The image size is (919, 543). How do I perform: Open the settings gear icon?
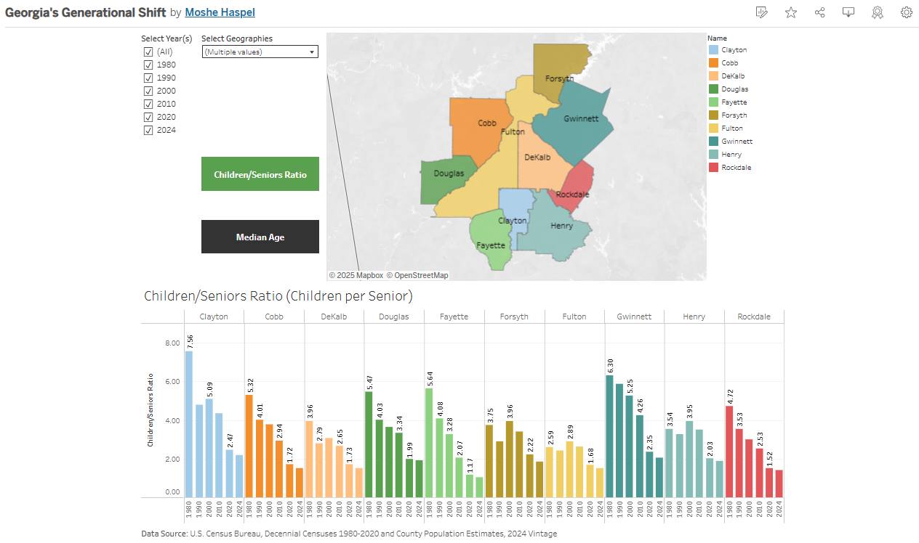click(907, 12)
